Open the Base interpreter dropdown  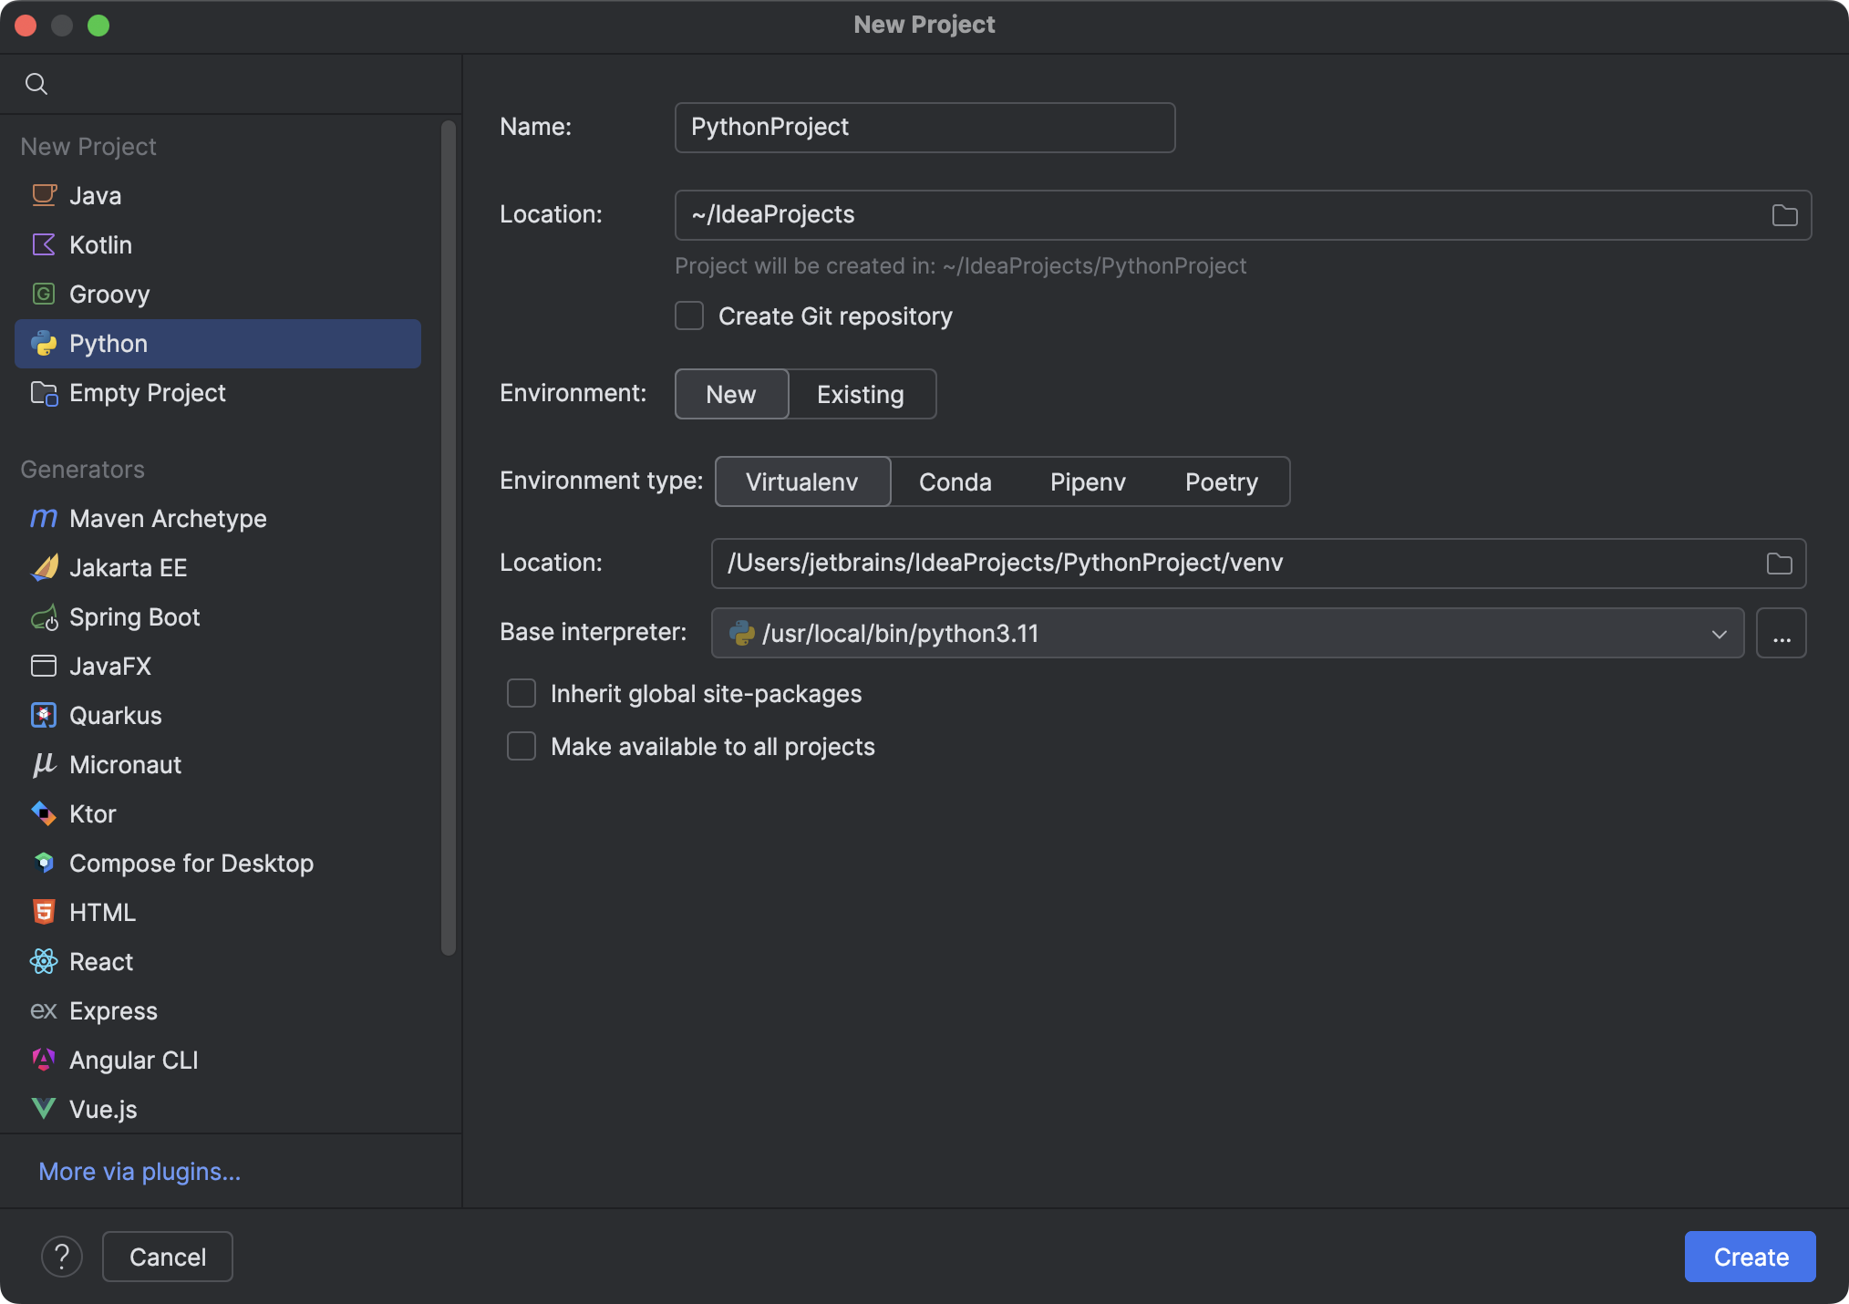coord(1720,633)
